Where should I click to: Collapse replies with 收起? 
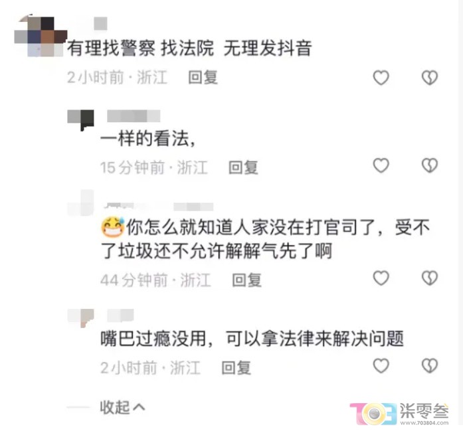[x=122, y=408]
